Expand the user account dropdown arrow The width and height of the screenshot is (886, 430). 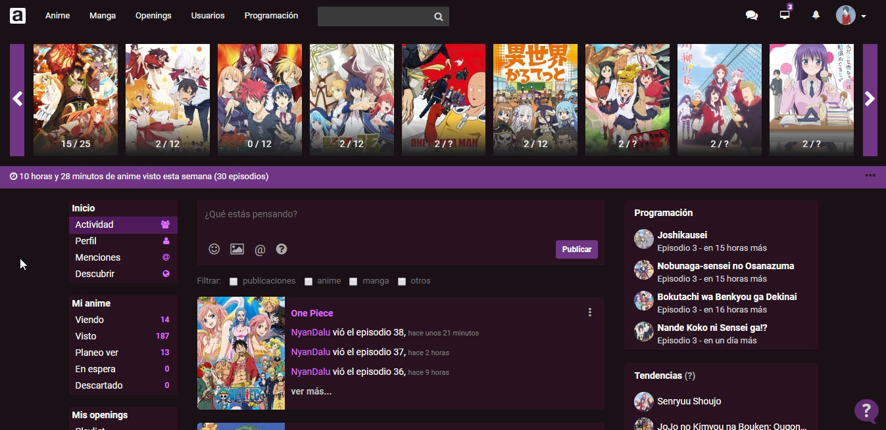tap(864, 16)
